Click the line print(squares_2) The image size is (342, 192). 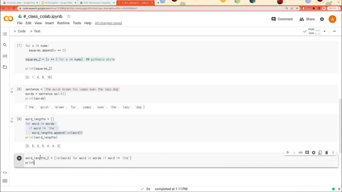pyautogui.click(x=39, y=69)
